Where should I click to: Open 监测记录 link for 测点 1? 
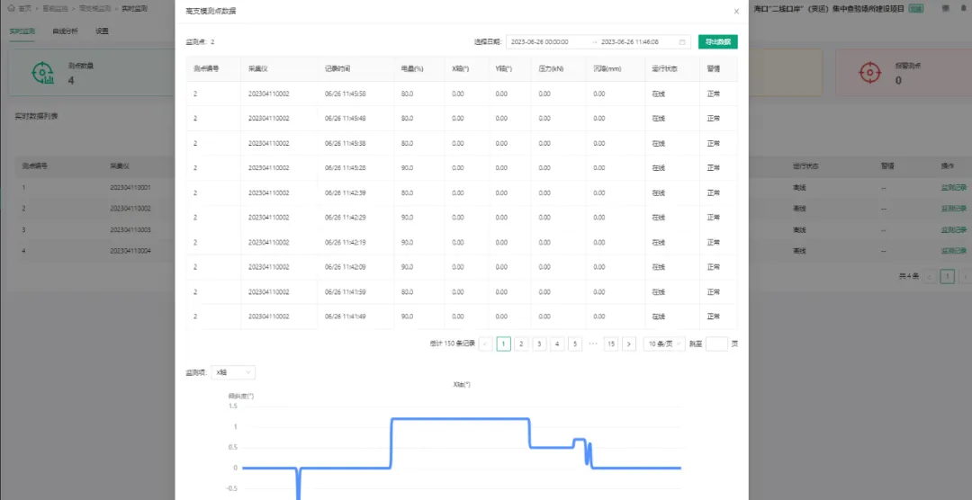coord(953,188)
